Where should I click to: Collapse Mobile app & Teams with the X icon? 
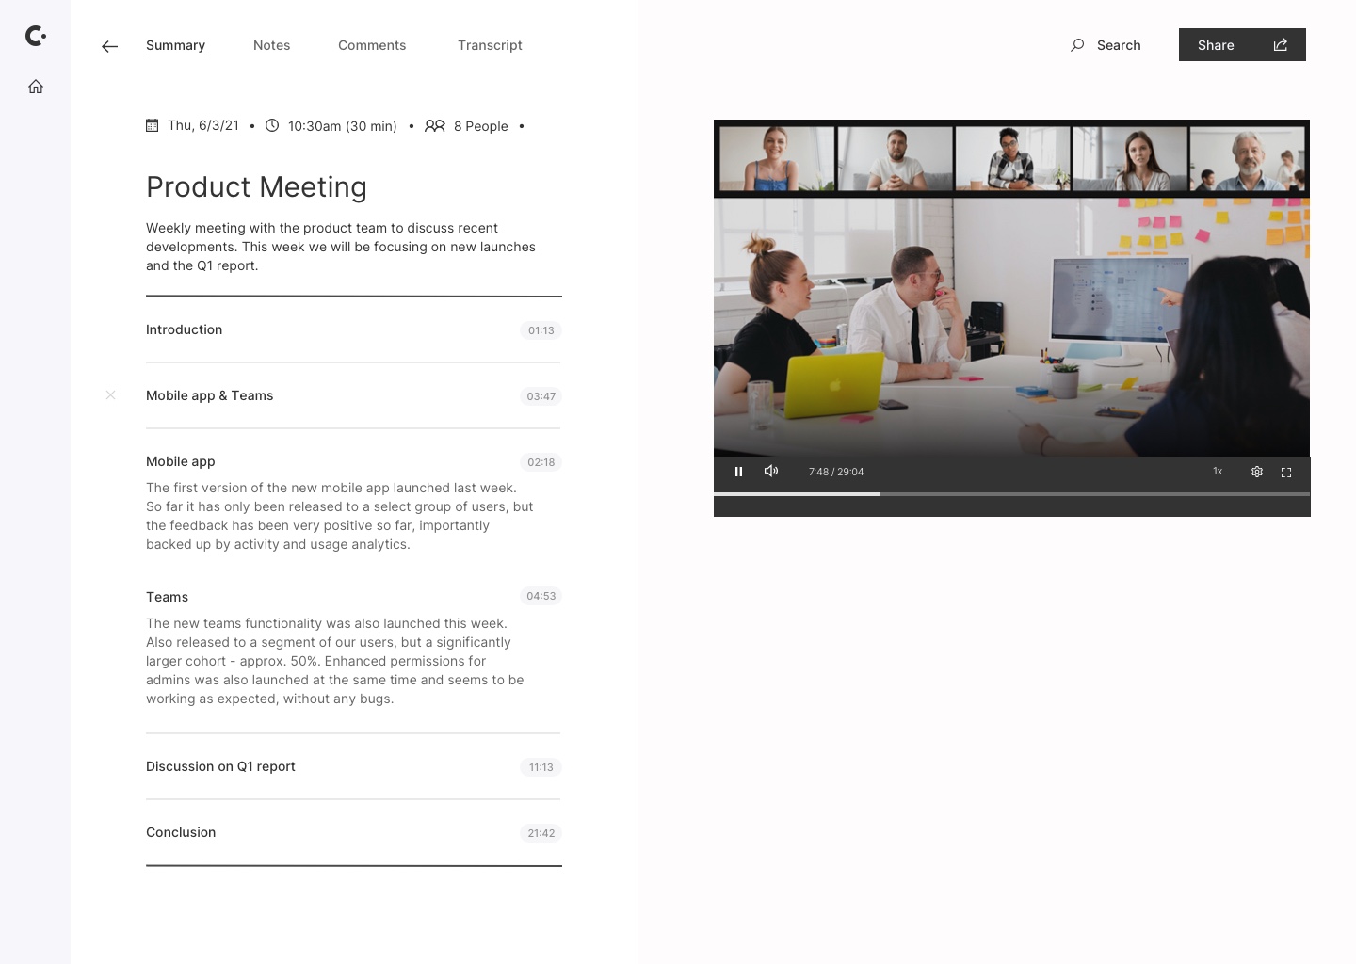click(x=111, y=395)
